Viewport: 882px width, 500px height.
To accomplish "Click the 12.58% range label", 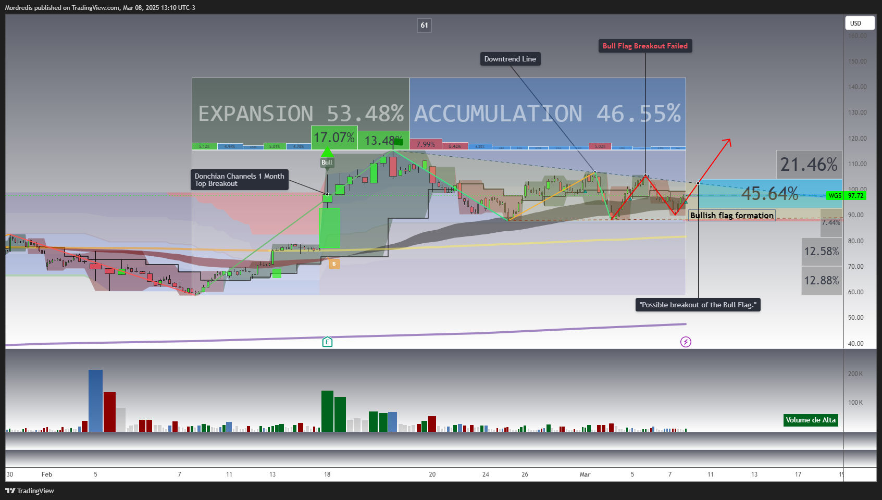I will pos(822,252).
